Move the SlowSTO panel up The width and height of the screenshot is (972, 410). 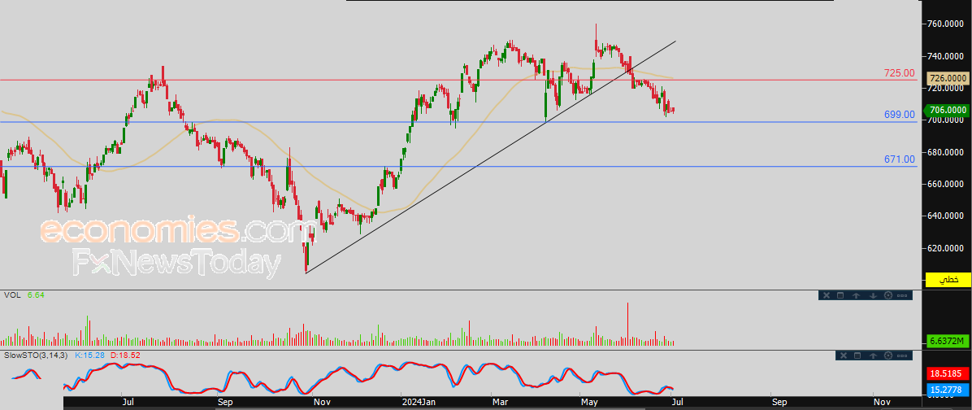click(872, 355)
